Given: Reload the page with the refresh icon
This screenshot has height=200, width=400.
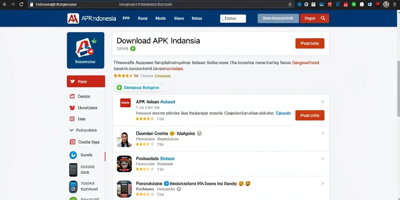Looking at the screenshot, I should 21,4.
